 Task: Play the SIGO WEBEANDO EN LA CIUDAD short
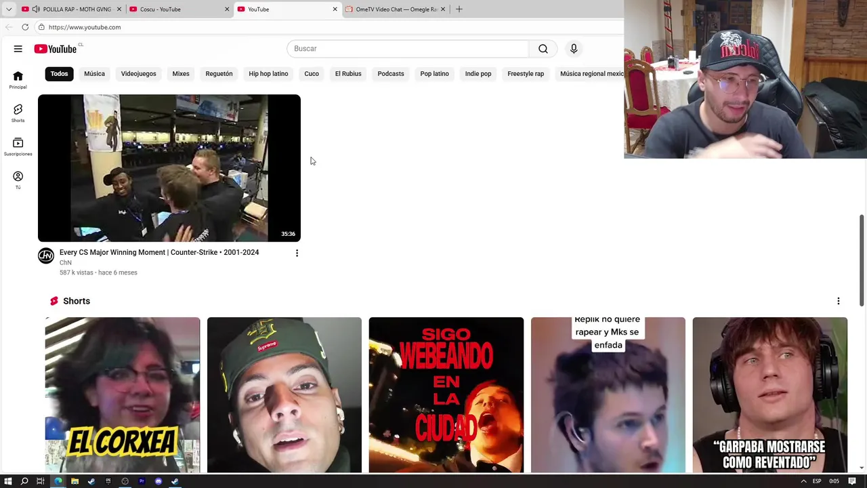pos(446,394)
